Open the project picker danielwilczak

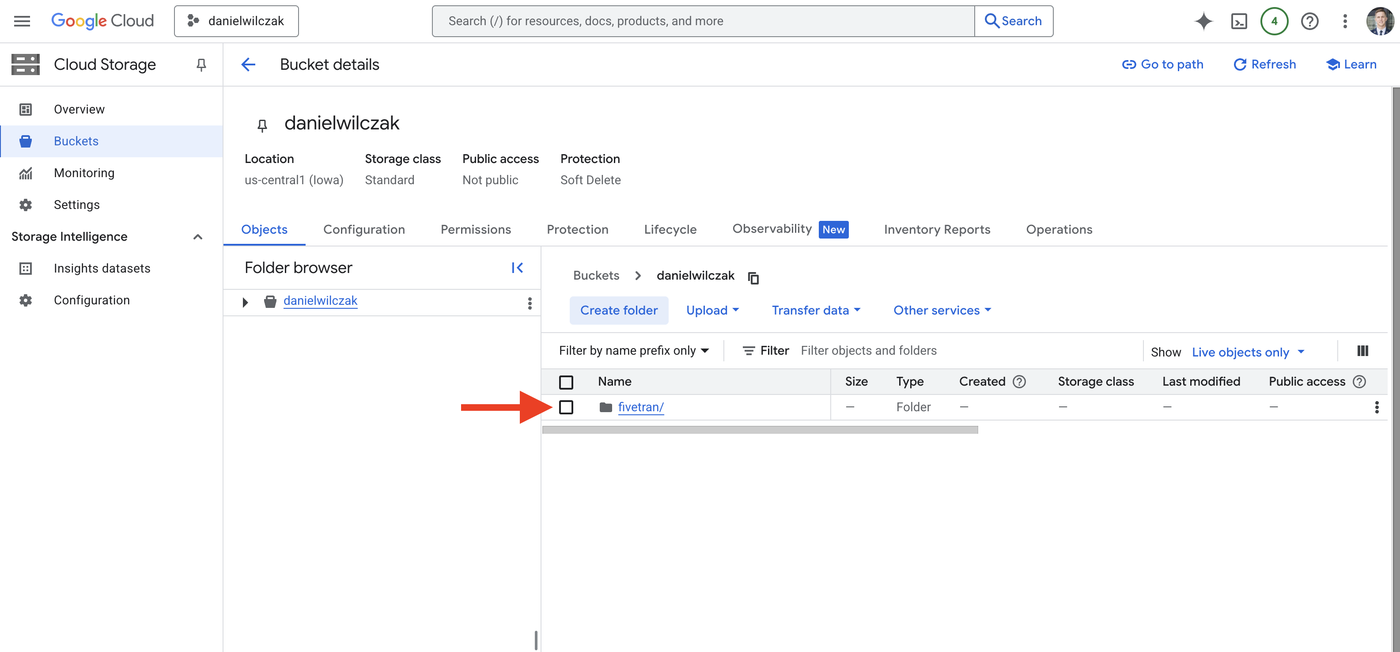[x=236, y=21]
